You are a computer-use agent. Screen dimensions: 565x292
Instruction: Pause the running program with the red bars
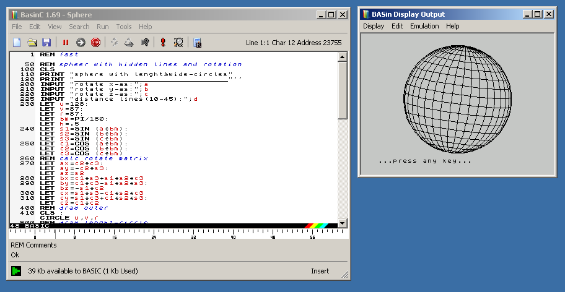[65, 43]
